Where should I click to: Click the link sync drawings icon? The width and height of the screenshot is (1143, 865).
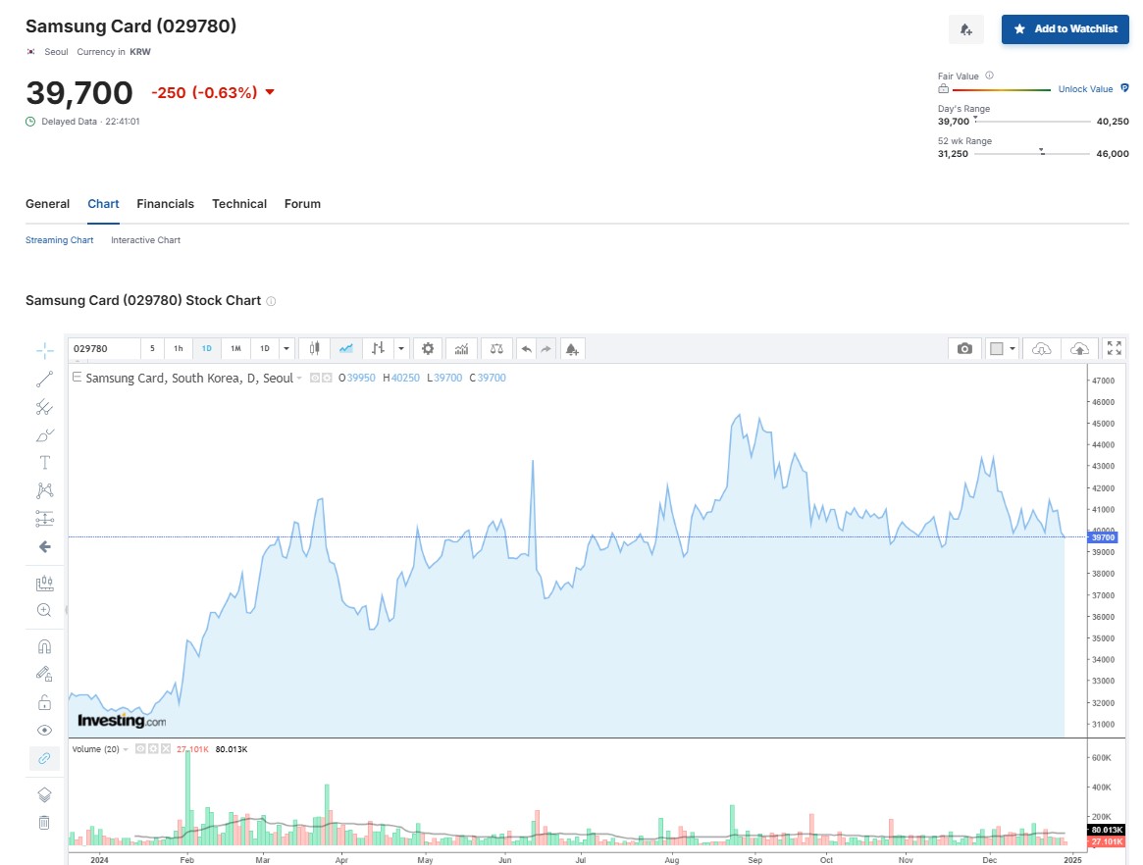(44, 759)
